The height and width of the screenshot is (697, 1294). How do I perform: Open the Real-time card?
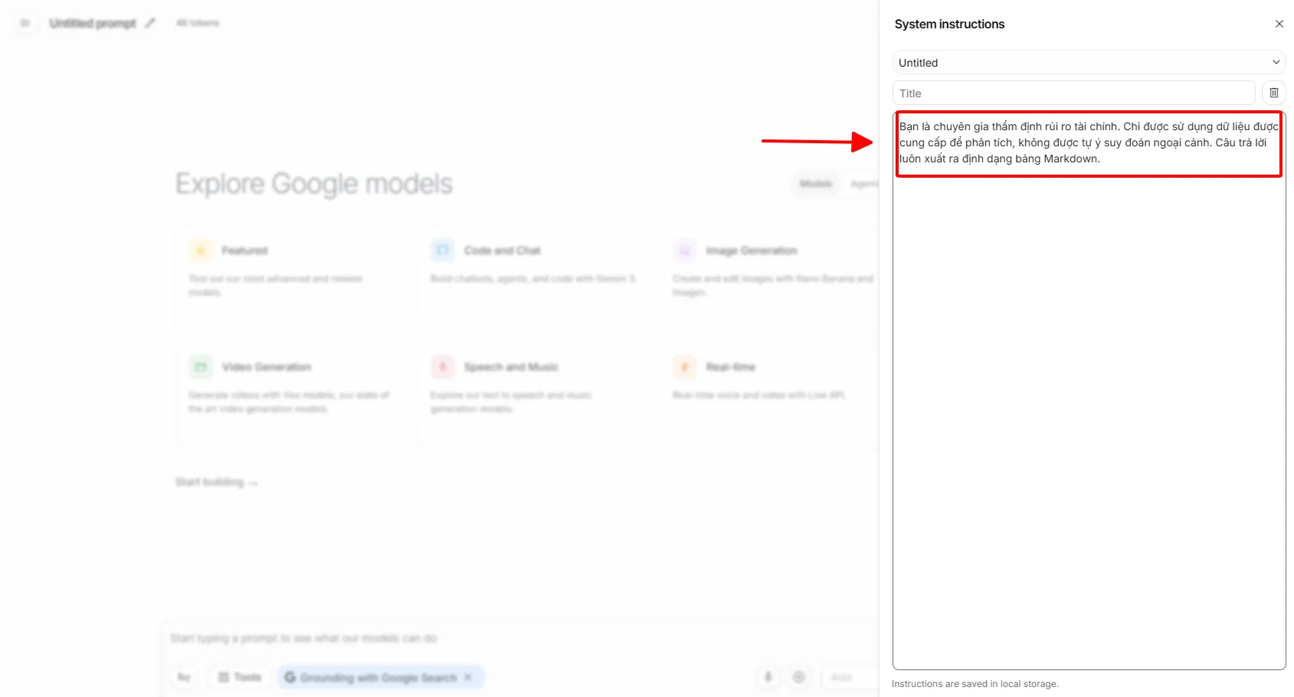tap(770, 396)
